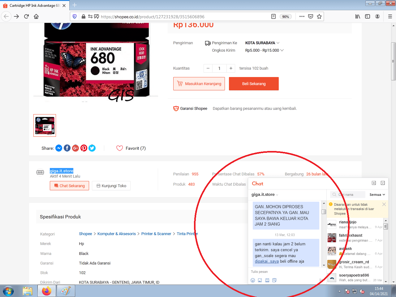Screen dimensions: 396x297
Task: Open emoji picker in chat
Action: tap(253, 280)
